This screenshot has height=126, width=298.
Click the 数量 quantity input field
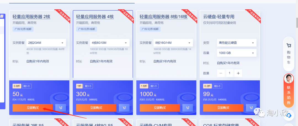(x=230, y=73)
